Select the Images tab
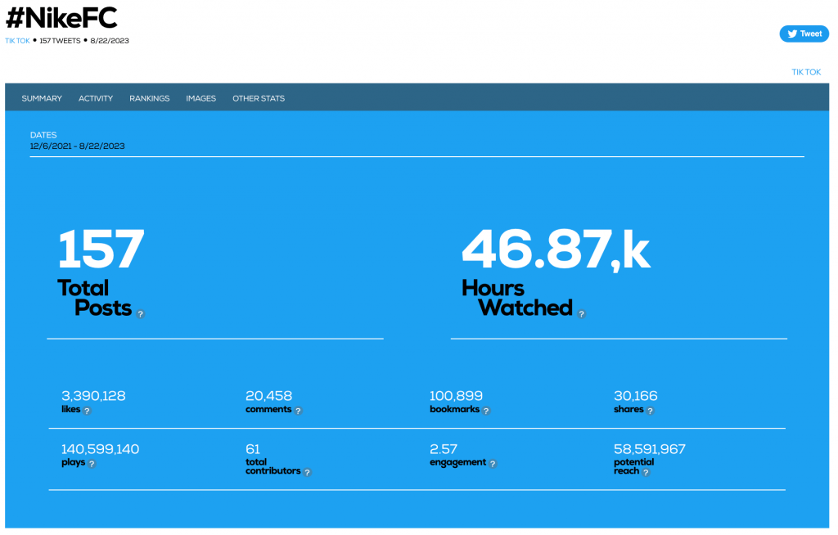838x535 pixels. 201,98
